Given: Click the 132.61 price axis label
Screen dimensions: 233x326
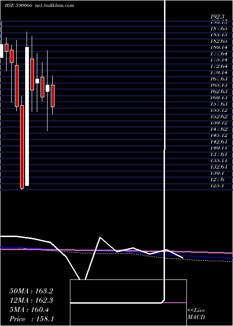Looking at the screenshot, I should click(219, 167).
